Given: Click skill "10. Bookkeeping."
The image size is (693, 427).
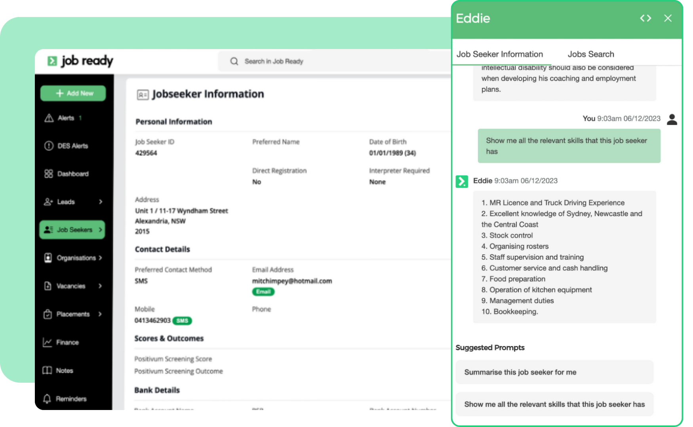Looking at the screenshot, I should pyautogui.click(x=510, y=312).
